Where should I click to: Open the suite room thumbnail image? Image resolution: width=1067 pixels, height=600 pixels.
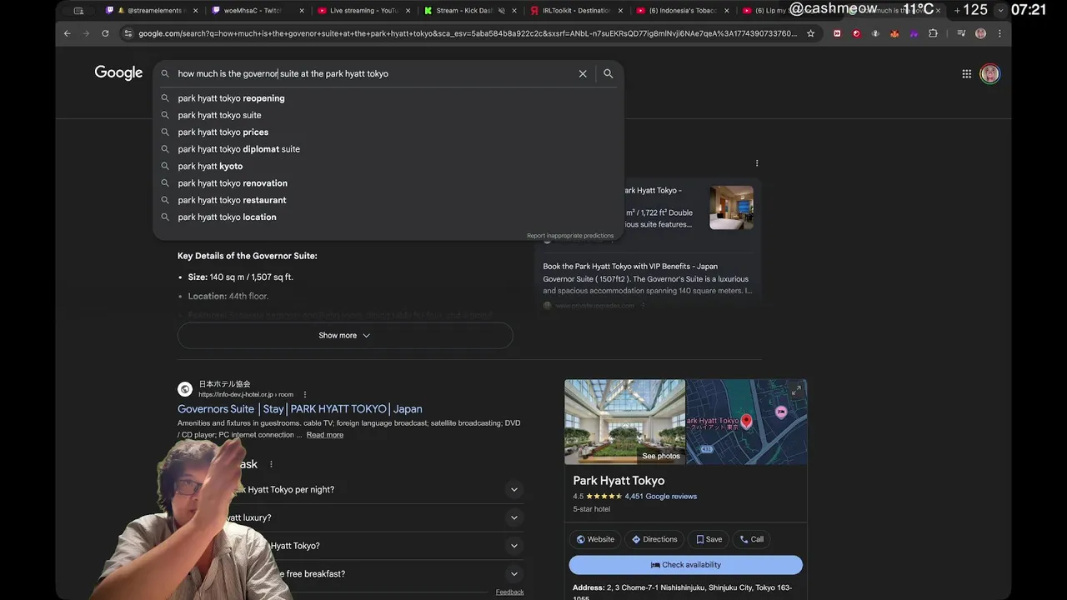[732, 207]
